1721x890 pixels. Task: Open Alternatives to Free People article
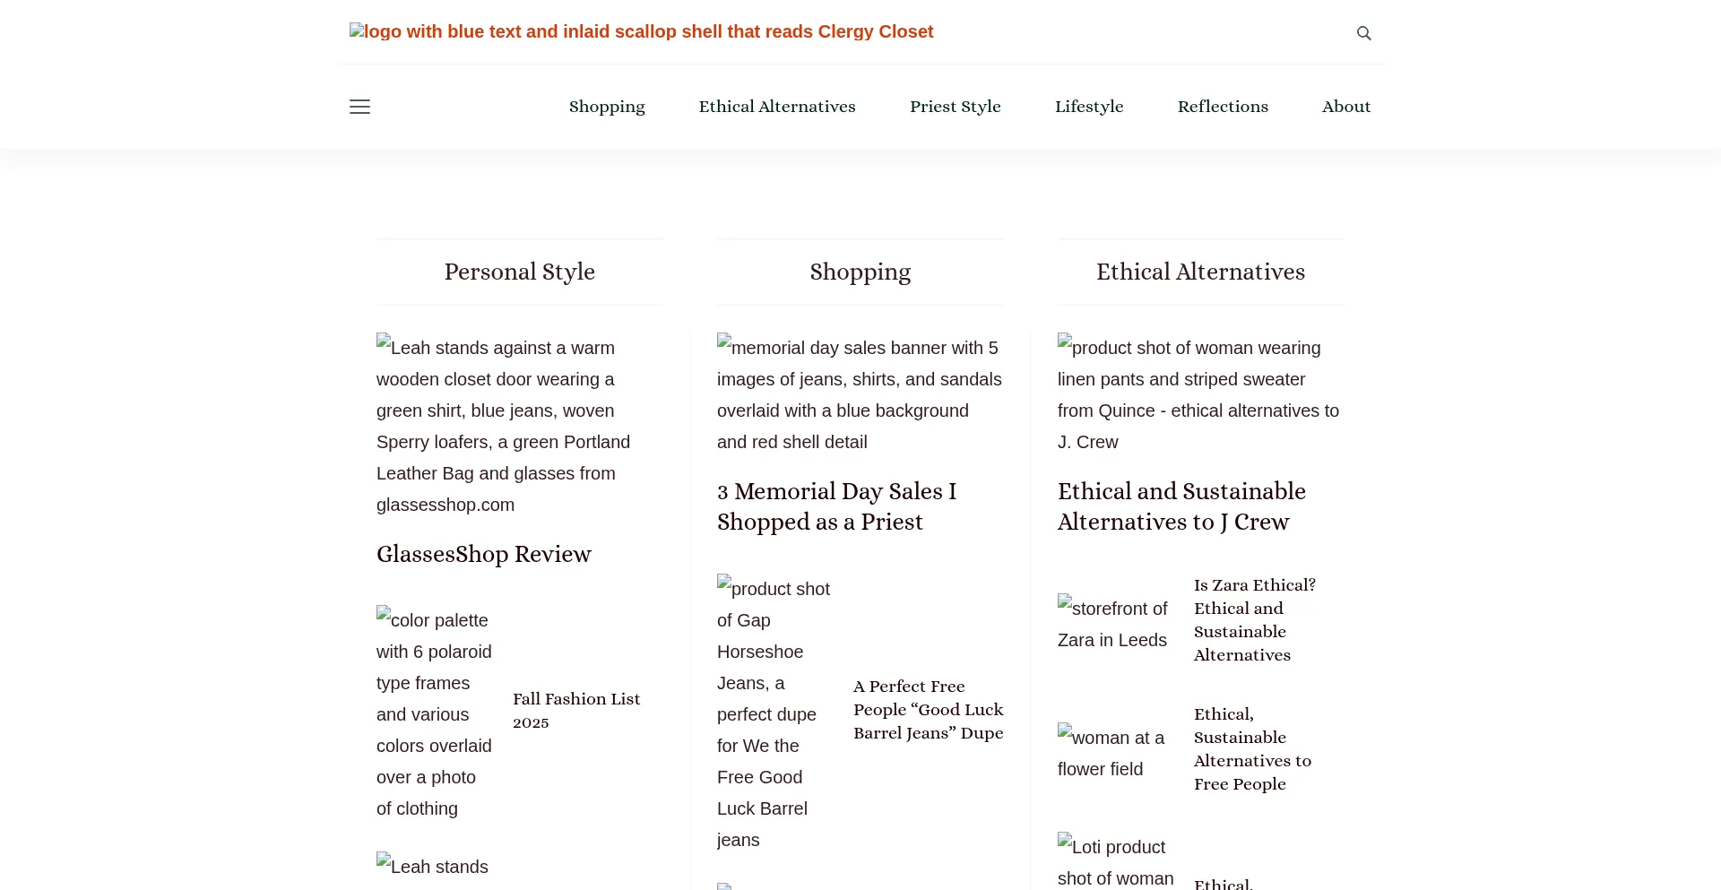pyautogui.click(x=1252, y=748)
